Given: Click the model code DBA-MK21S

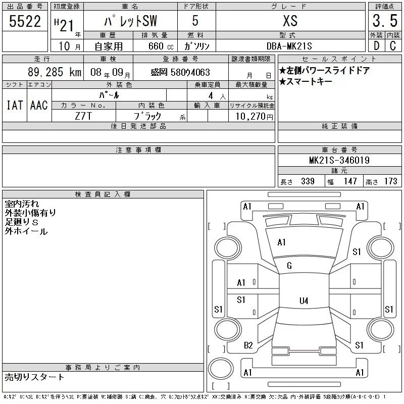Looking at the screenshot, I should pyautogui.click(x=289, y=46).
